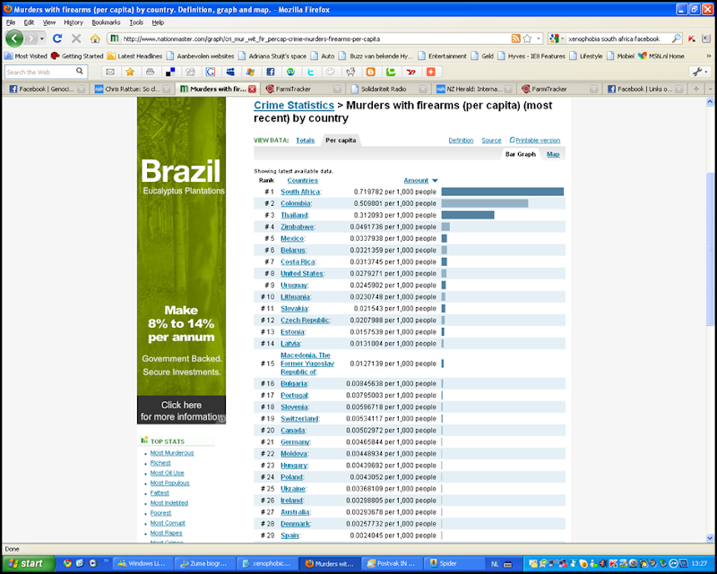
Task: Open the new tab plus button
Action: [x=696, y=90]
